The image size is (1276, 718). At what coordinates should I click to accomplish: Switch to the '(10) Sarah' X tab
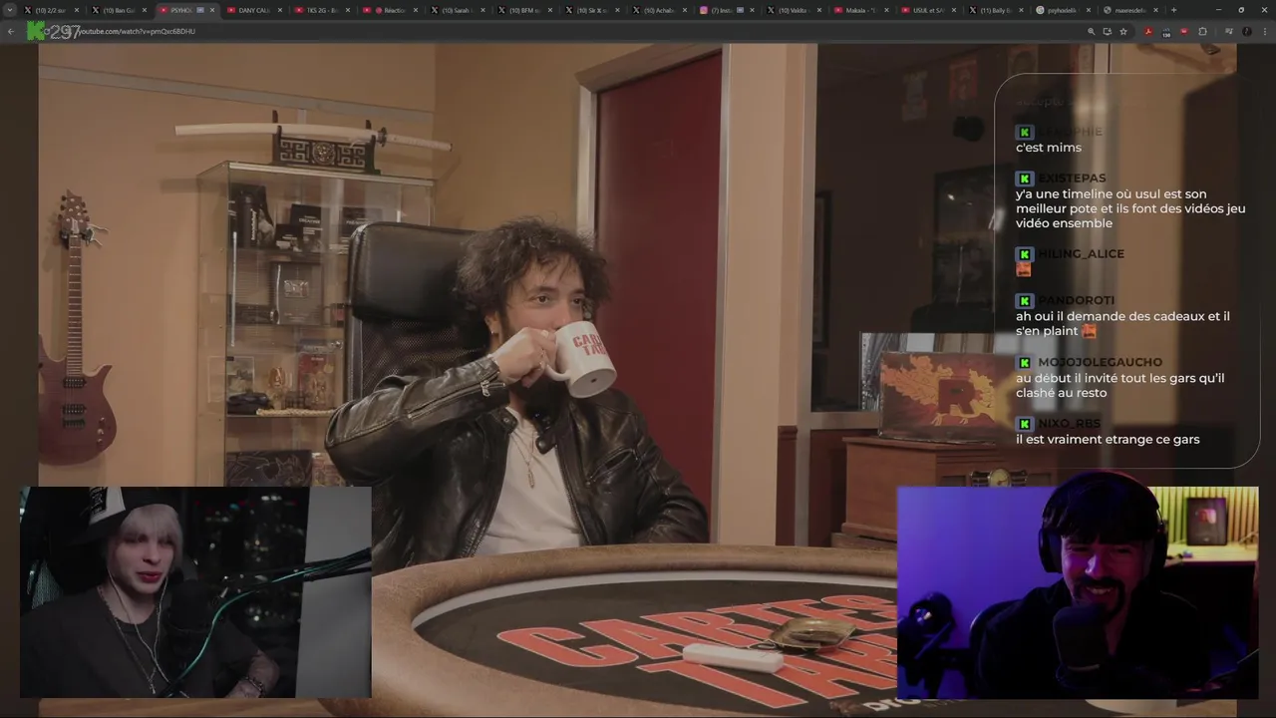coord(457,10)
